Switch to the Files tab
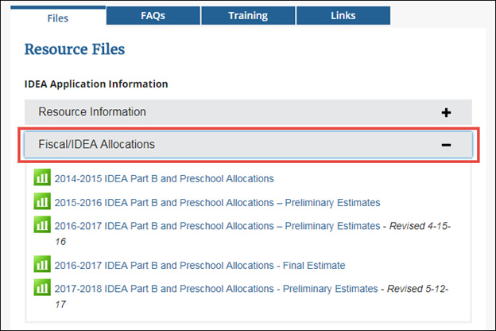 58,16
